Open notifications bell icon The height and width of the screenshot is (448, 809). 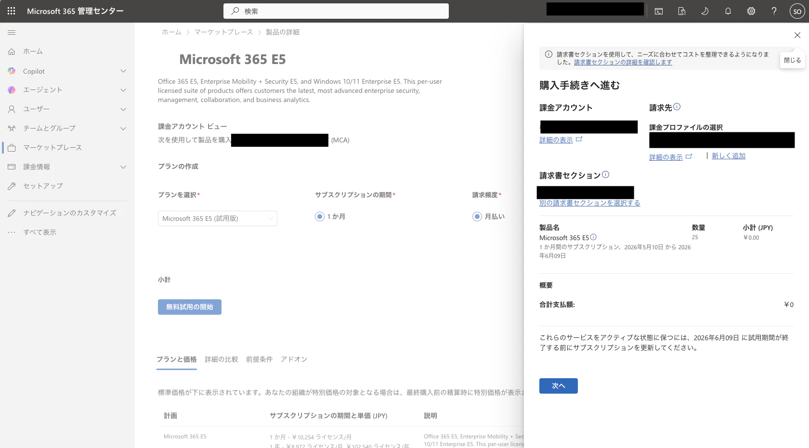click(728, 11)
